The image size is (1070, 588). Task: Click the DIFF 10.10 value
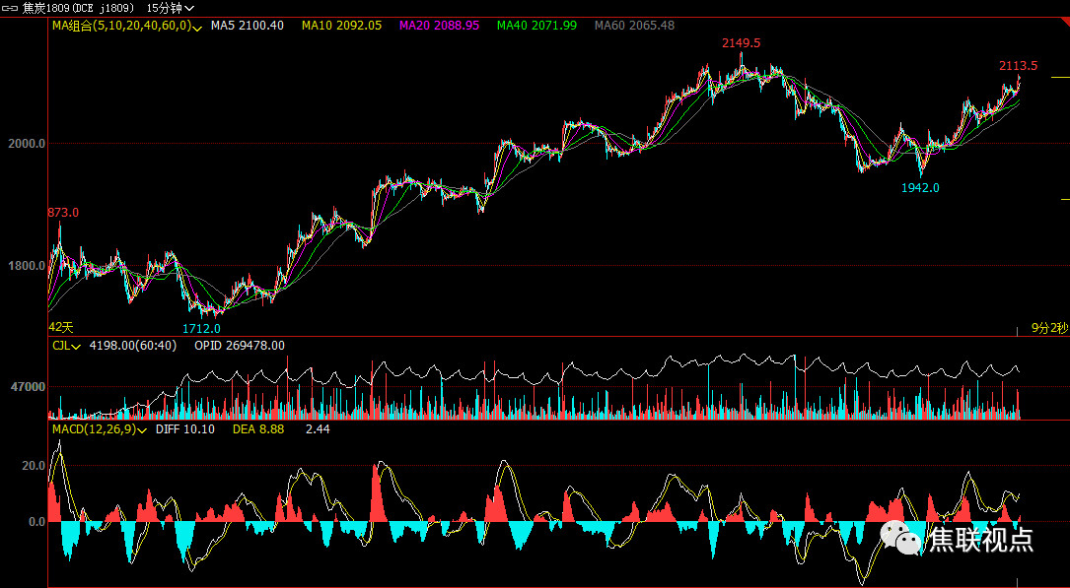point(185,429)
